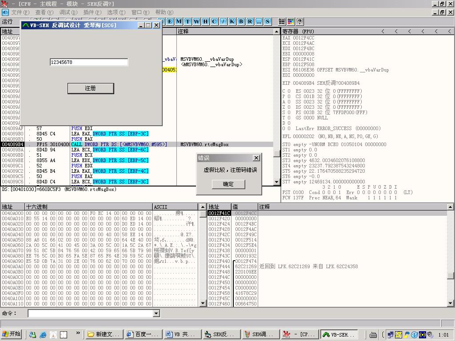Switch to the VB-SEH... taskbar item

(x=339, y=334)
